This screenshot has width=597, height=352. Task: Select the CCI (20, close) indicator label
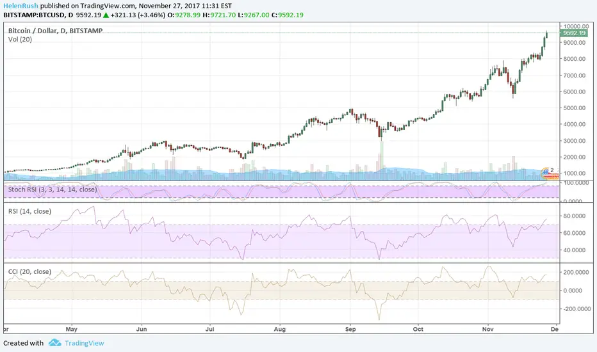[29, 271]
